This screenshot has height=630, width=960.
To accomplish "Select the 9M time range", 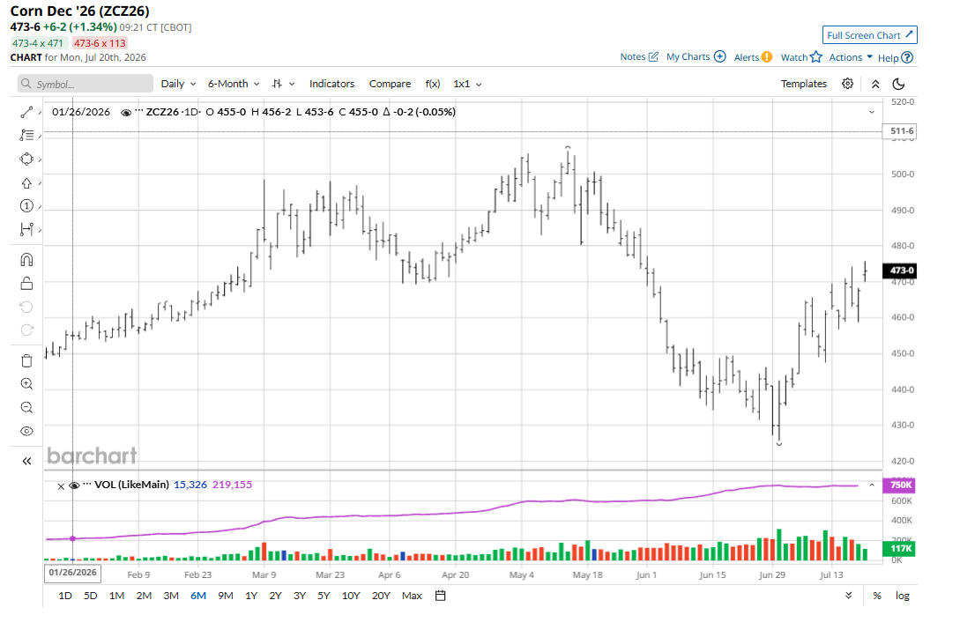I will point(226,596).
